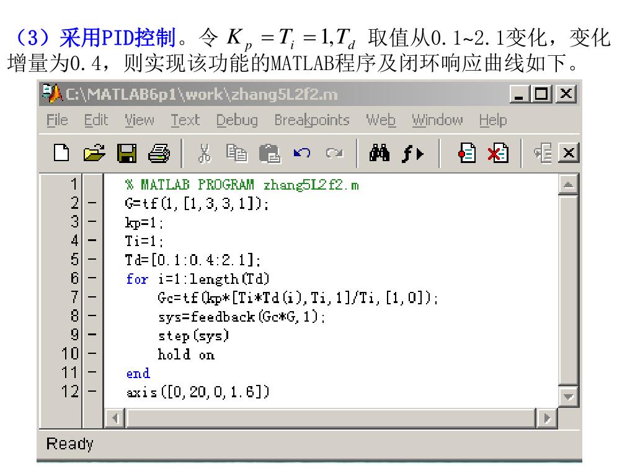
Task: Click the Print icon
Action: 159,154
